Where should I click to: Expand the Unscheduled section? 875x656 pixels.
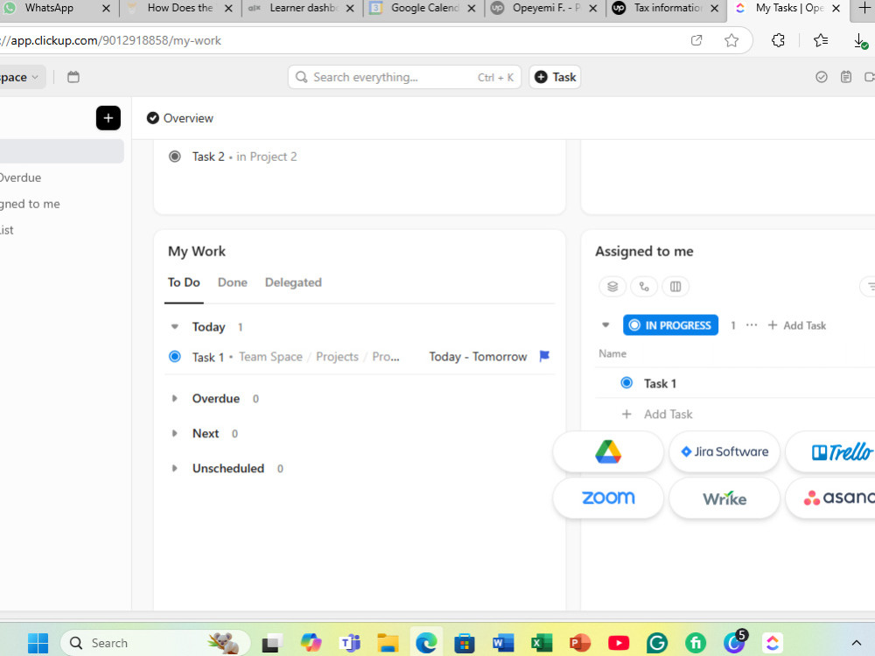(175, 469)
